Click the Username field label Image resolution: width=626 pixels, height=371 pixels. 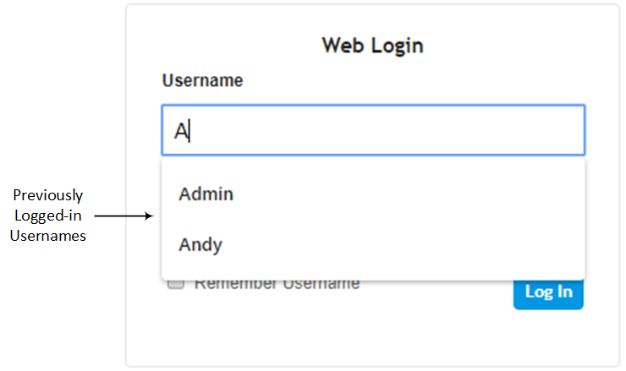coord(202,81)
